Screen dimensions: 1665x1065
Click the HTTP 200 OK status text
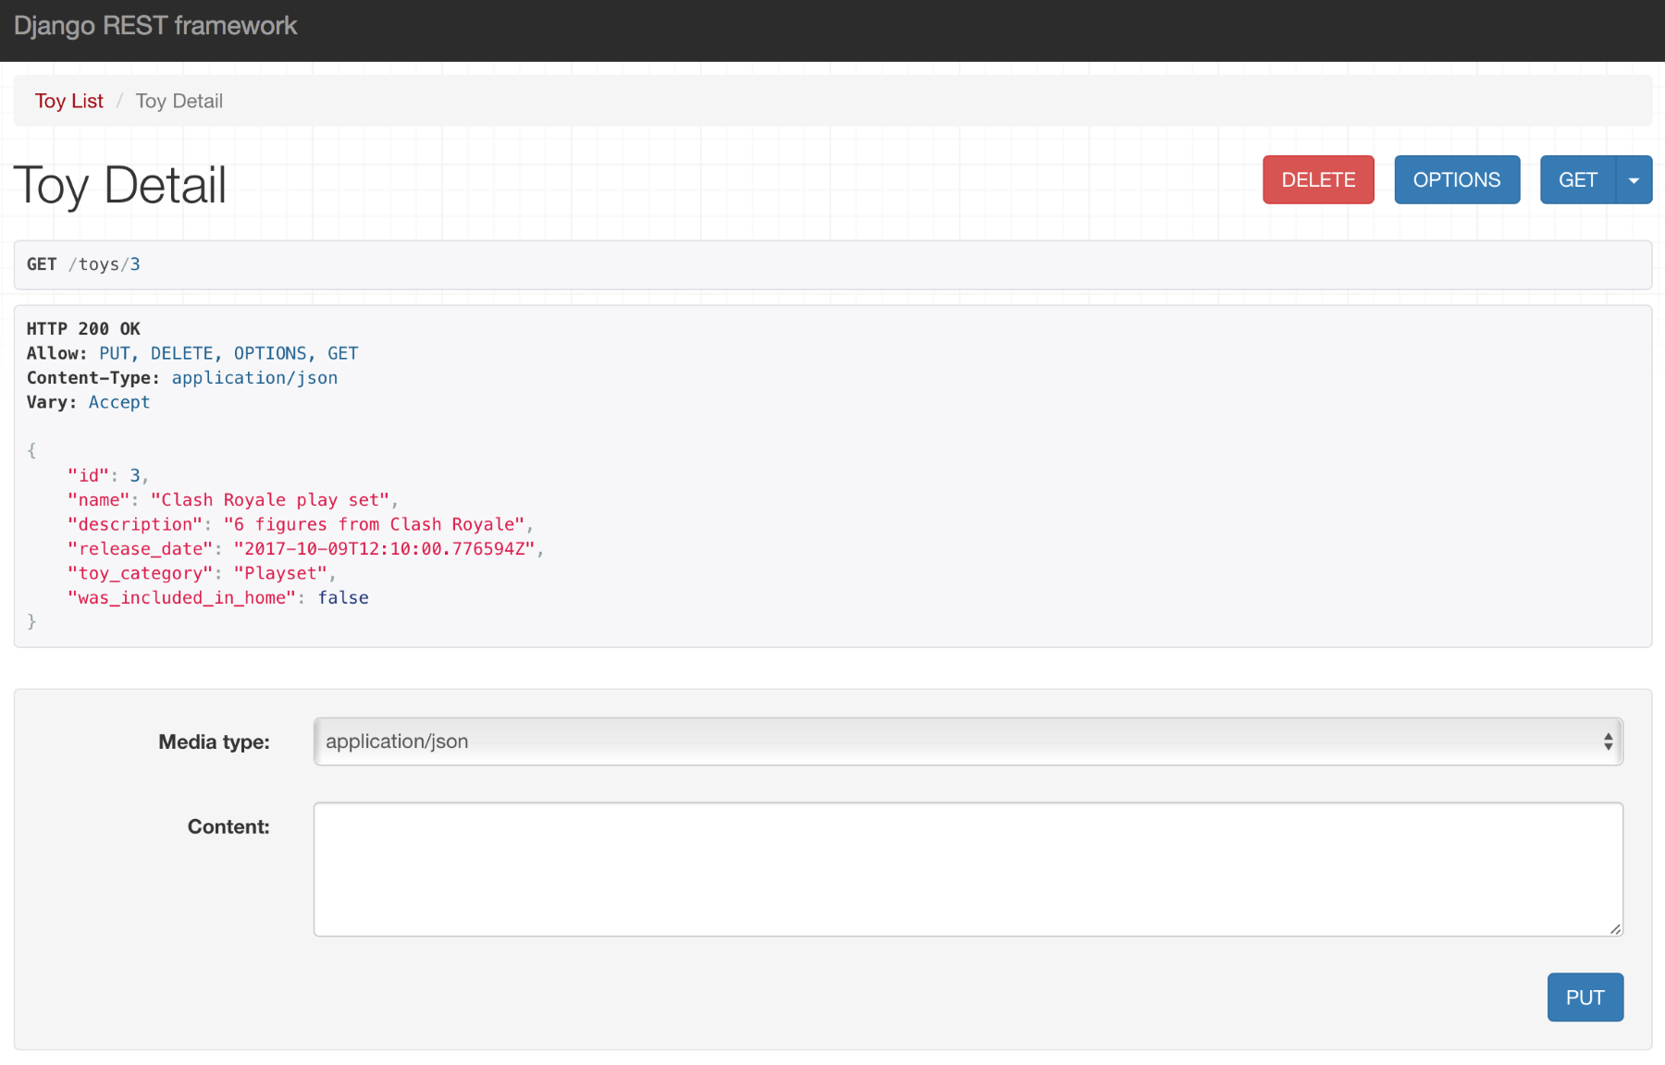(83, 329)
